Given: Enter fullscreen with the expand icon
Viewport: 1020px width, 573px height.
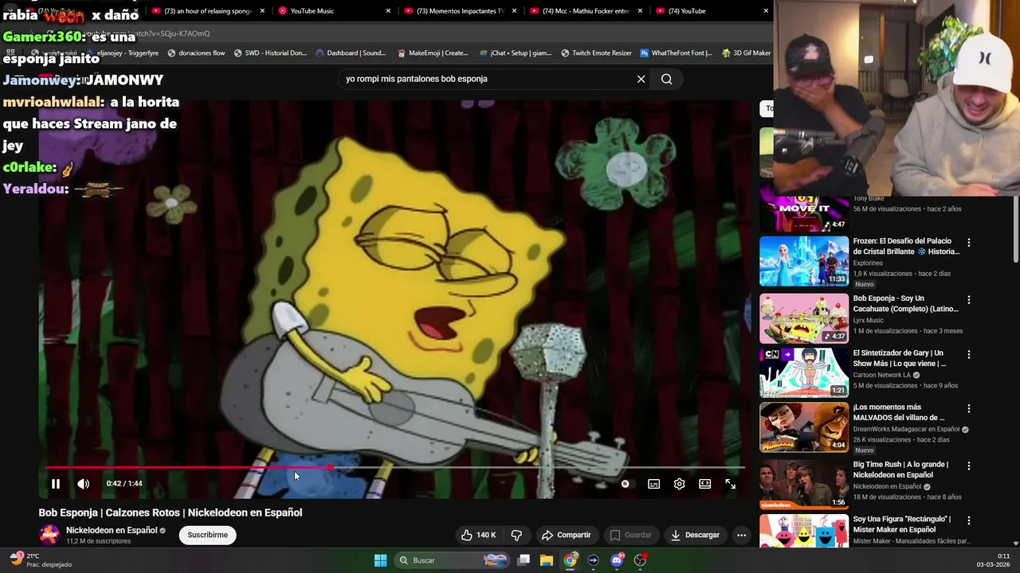Looking at the screenshot, I should (730, 484).
